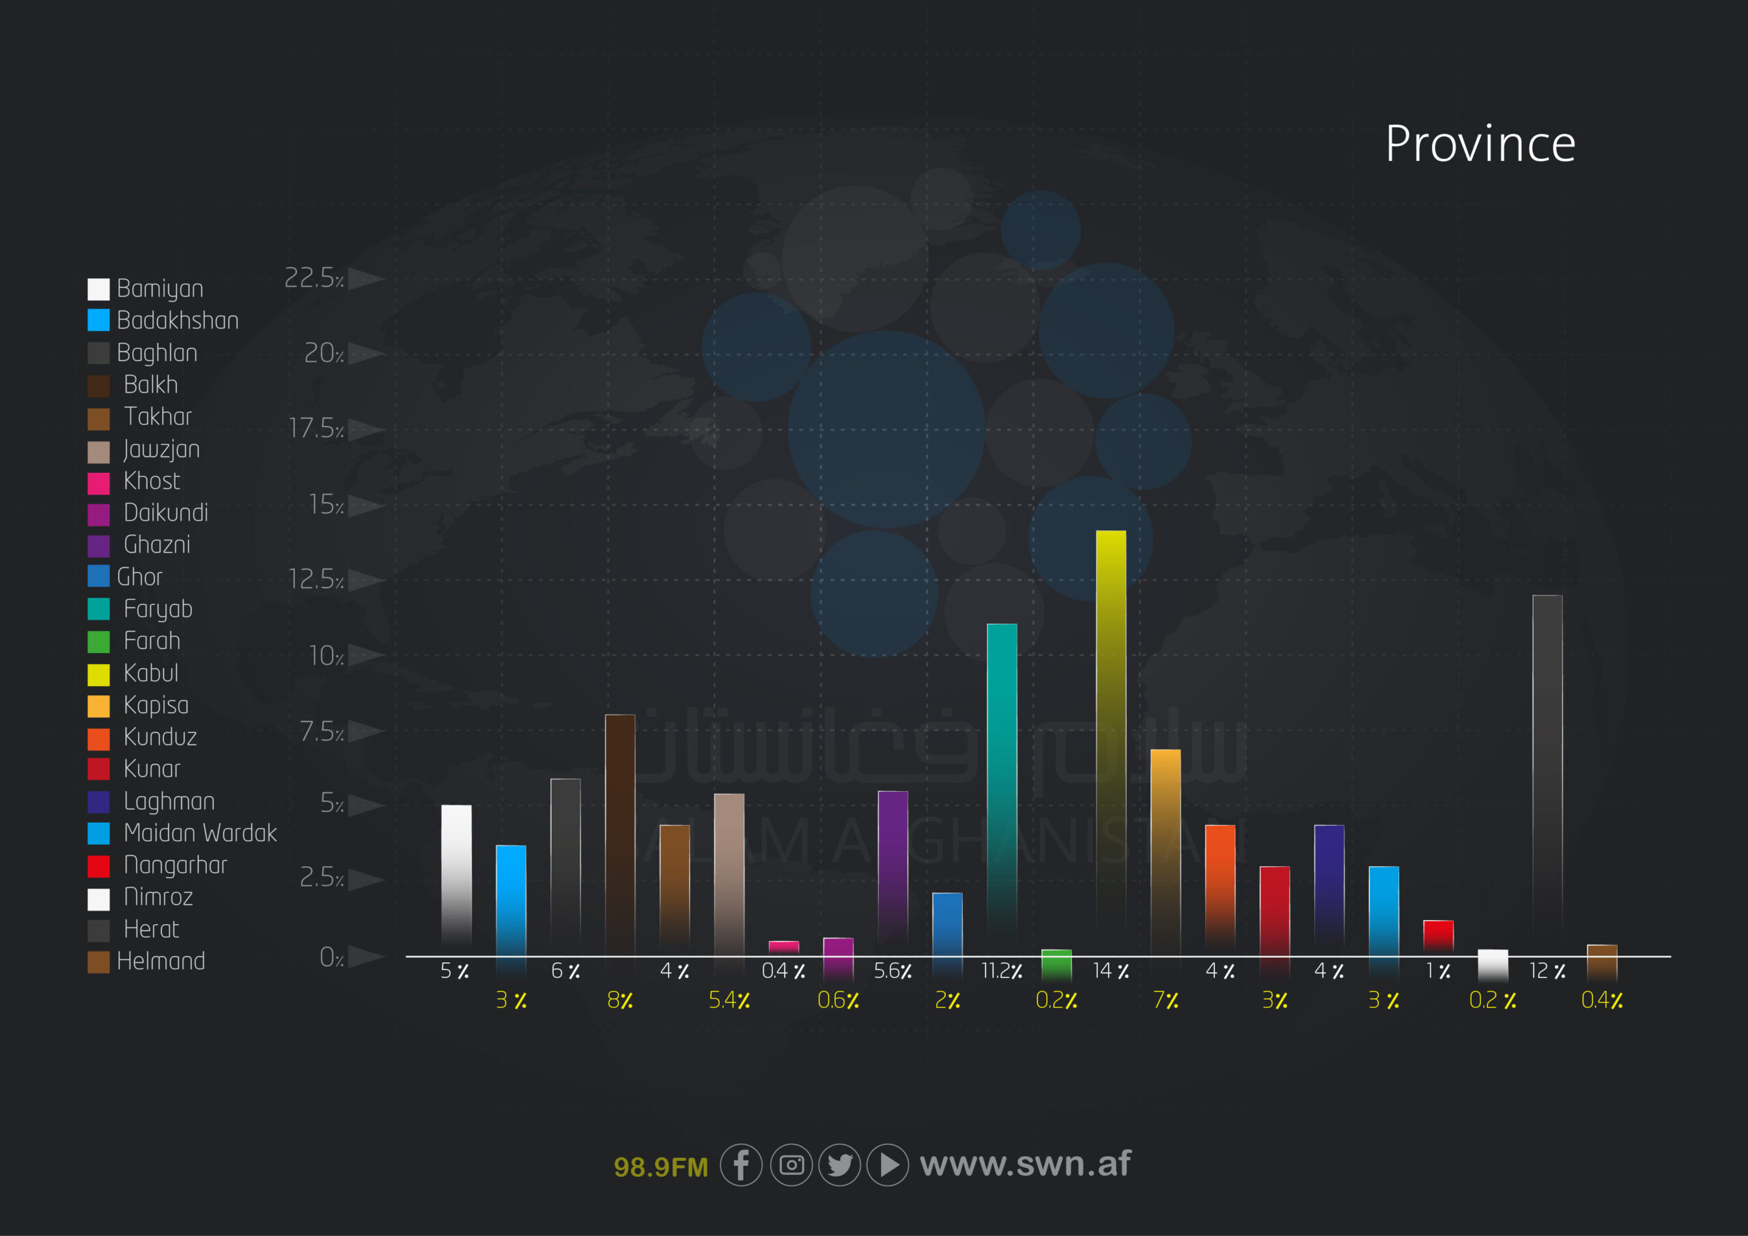Click the gray 12% Herat bar
The image size is (1748, 1236).
[1547, 761]
